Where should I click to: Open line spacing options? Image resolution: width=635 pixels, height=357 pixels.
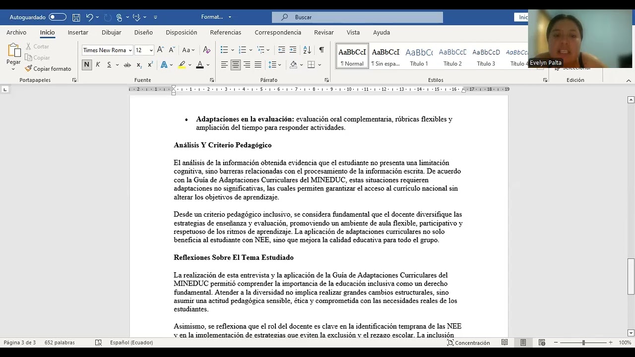[272, 65]
